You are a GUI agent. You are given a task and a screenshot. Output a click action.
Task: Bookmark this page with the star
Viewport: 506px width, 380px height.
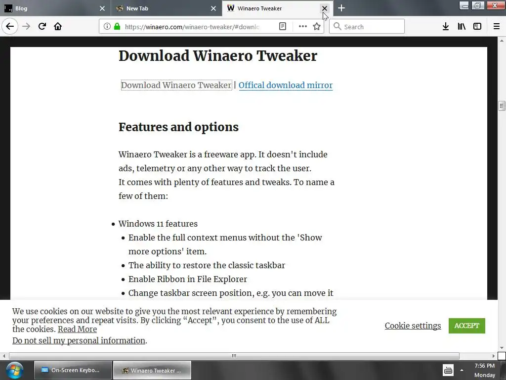tap(317, 26)
